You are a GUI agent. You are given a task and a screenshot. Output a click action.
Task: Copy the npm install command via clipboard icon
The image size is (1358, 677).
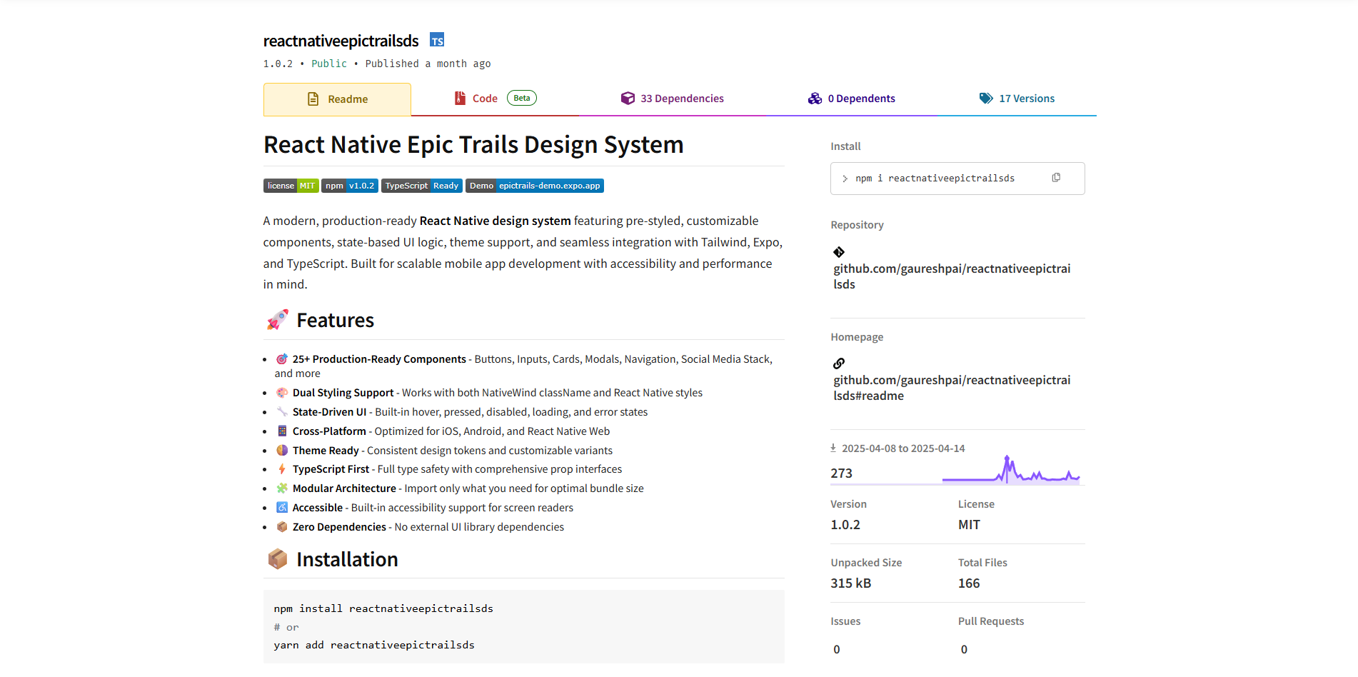[x=1056, y=177]
